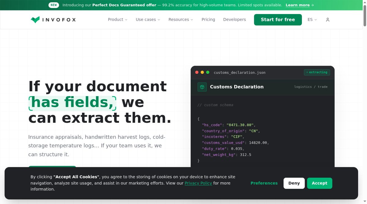Viewport: 367px width, 204px height.
Task: Expand the Use cases menu
Action: click(x=148, y=20)
